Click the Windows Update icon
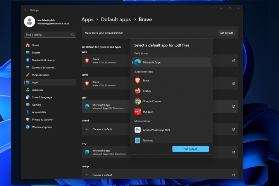 tap(28, 127)
